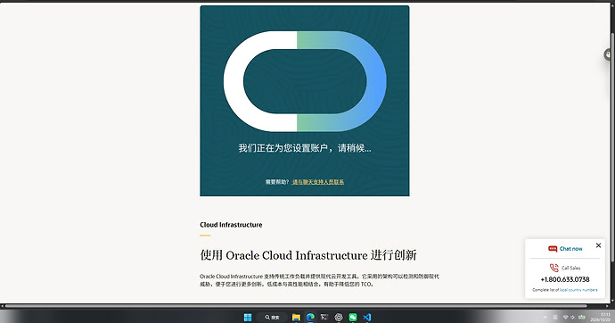The width and height of the screenshot is (615, 323).
Task: Show hidden system tray icons
Action: (x=545, y=317)
